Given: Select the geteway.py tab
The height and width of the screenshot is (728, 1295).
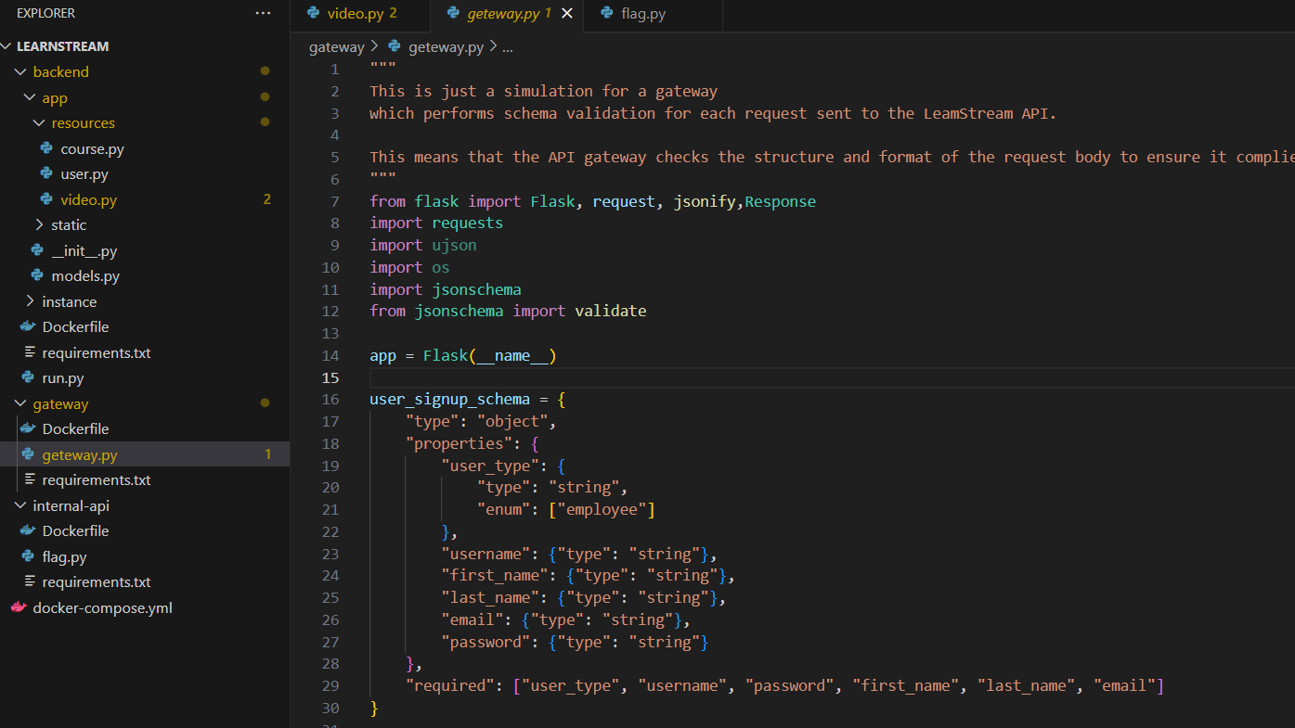Looking at the screenshot, I should 507,16.
